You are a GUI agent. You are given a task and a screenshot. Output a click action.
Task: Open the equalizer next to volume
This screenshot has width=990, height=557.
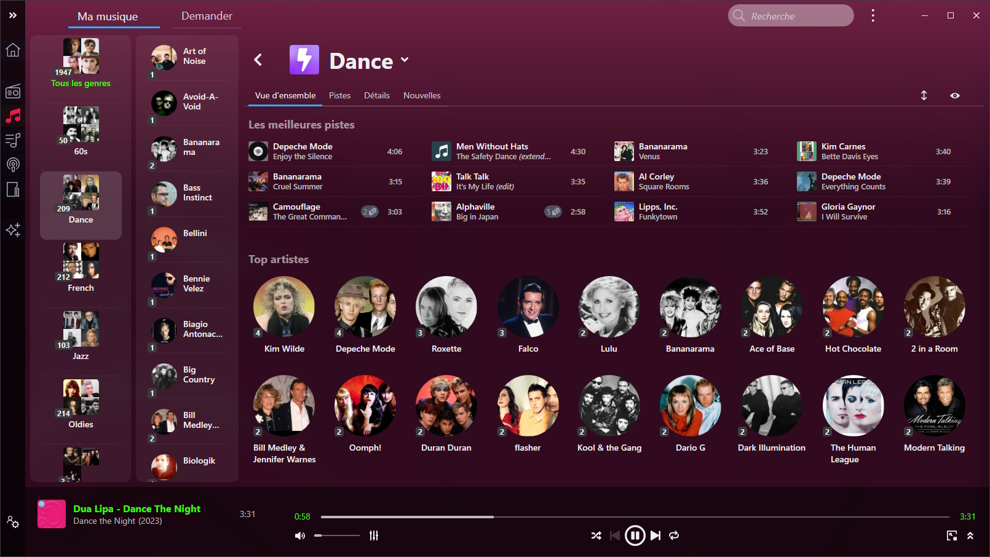tap(374, 535)
